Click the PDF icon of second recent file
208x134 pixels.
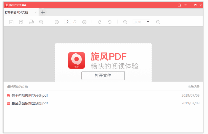tap(9, 103)
